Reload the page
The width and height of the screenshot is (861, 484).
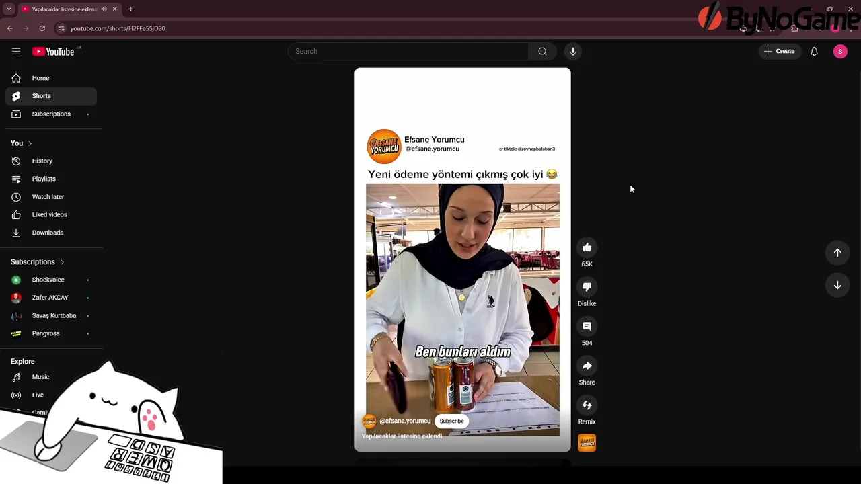[42, 28]
